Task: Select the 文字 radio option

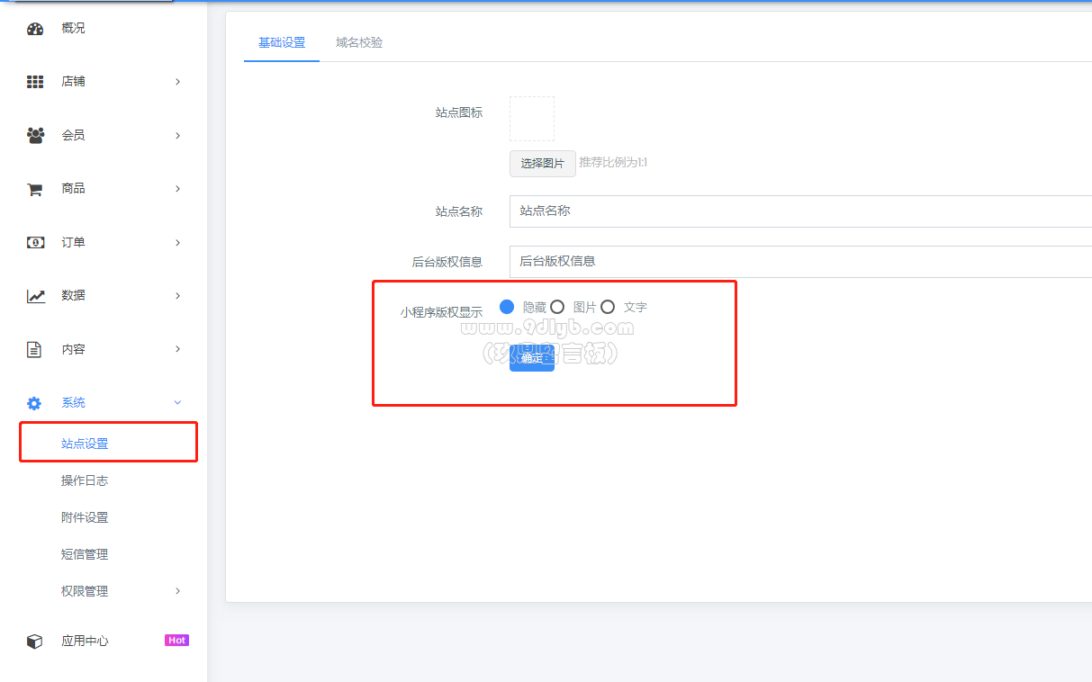Action: coord(608,307)
